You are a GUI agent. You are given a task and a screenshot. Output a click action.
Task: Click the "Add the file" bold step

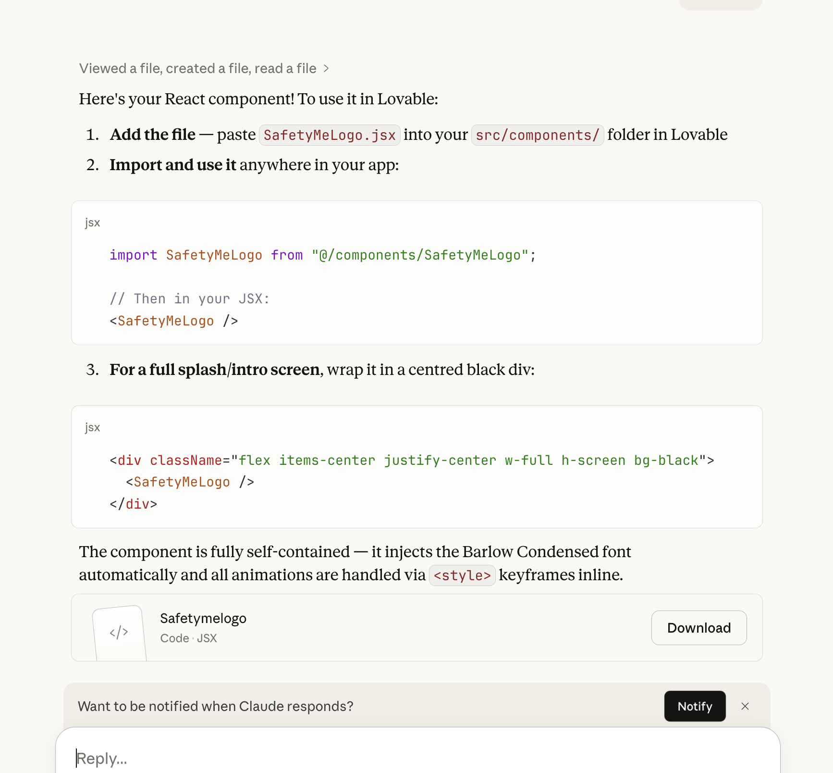point(153,135)
